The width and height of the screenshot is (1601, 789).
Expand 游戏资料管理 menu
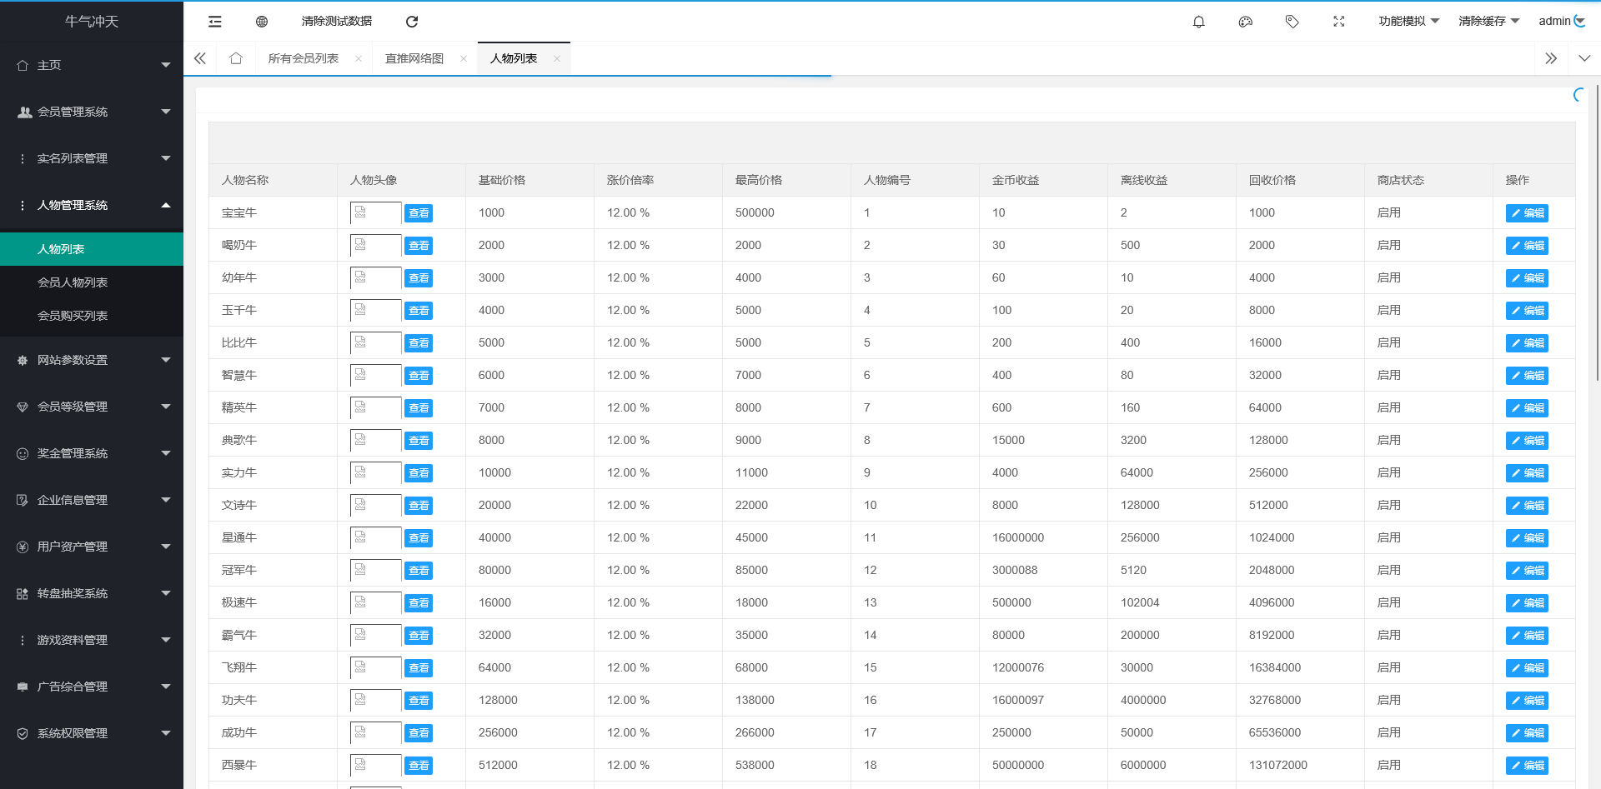(92, 640)
